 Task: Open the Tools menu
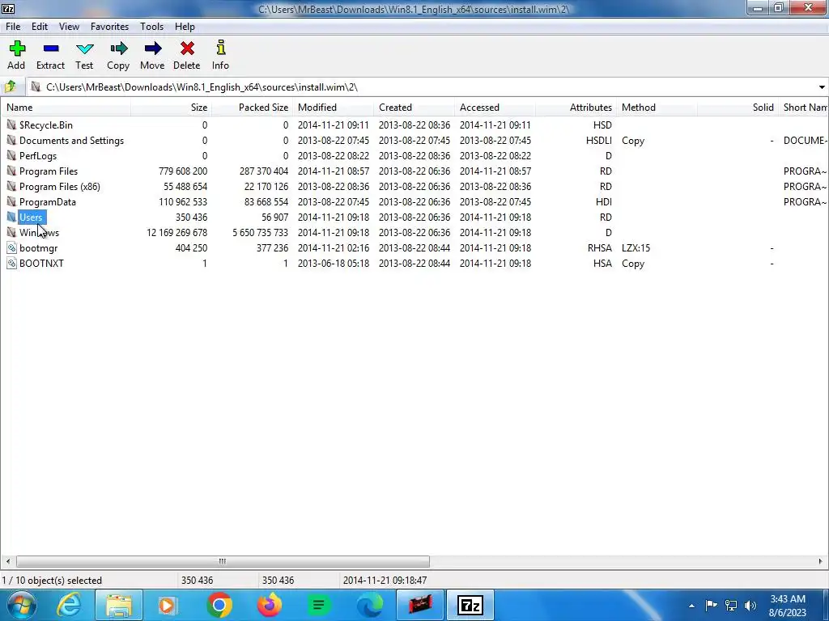click(151, 27)
